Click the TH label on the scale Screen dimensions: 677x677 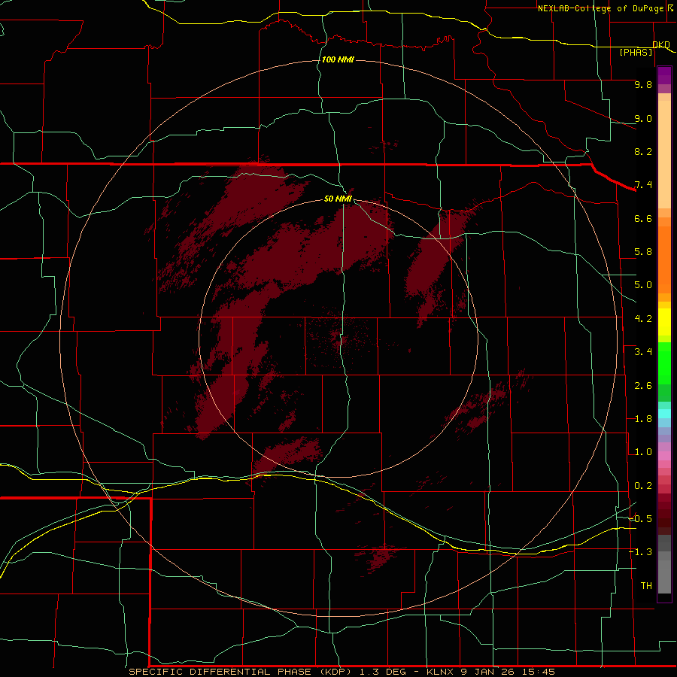point(646,585)
